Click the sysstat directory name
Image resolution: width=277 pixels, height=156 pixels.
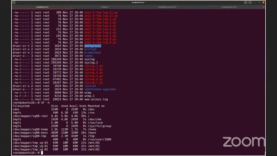click(x=90, y=86)
